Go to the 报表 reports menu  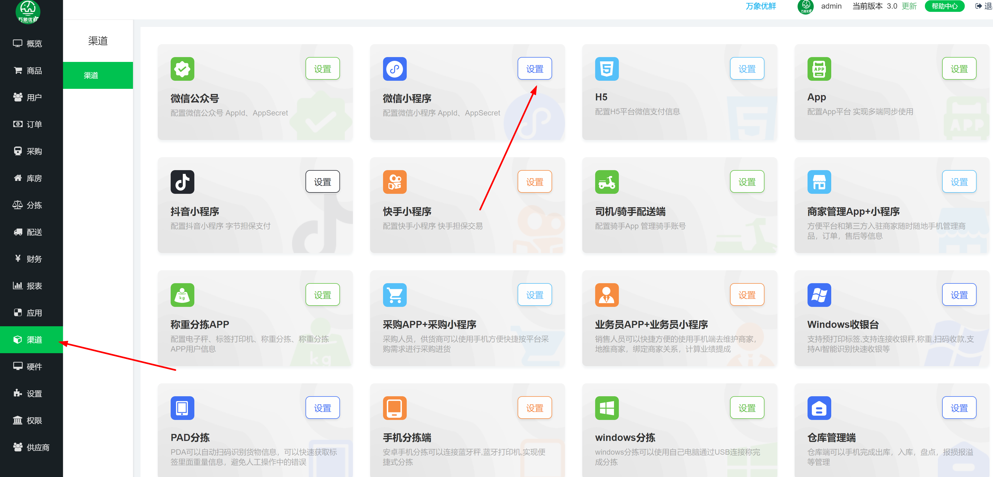[x=31, y=286]
